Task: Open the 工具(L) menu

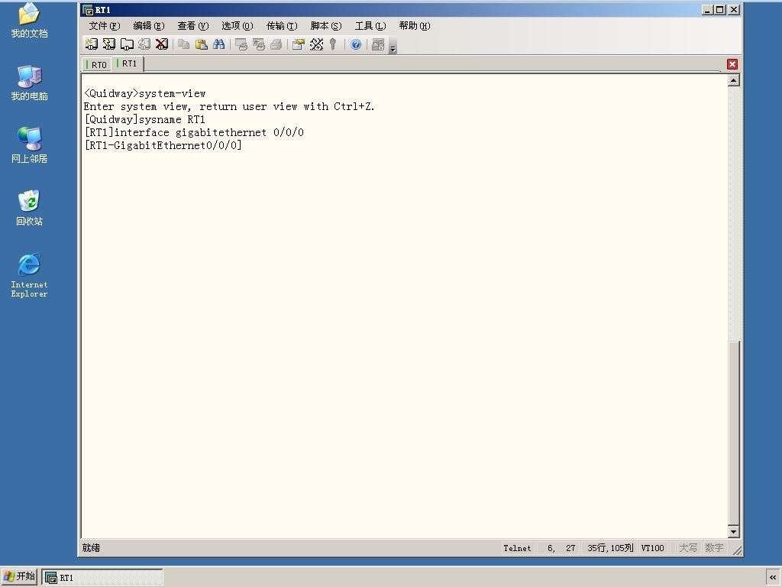Action: [x=370, y=26]
